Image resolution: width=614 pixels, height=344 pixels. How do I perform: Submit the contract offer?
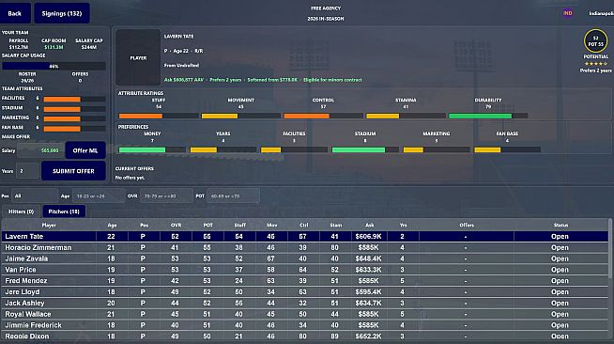pyautogui.click(x=73, y=171)
